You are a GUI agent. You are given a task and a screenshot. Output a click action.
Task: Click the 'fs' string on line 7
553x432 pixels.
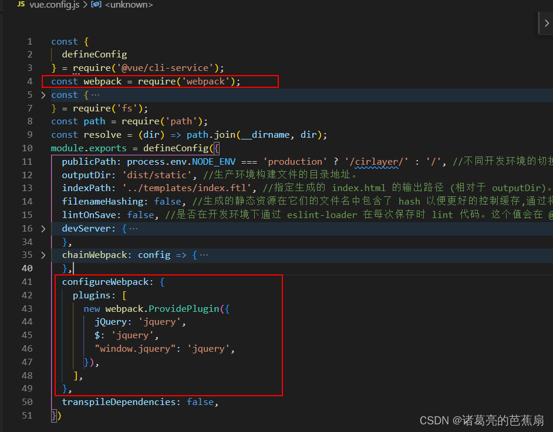[x=127, y=108]
